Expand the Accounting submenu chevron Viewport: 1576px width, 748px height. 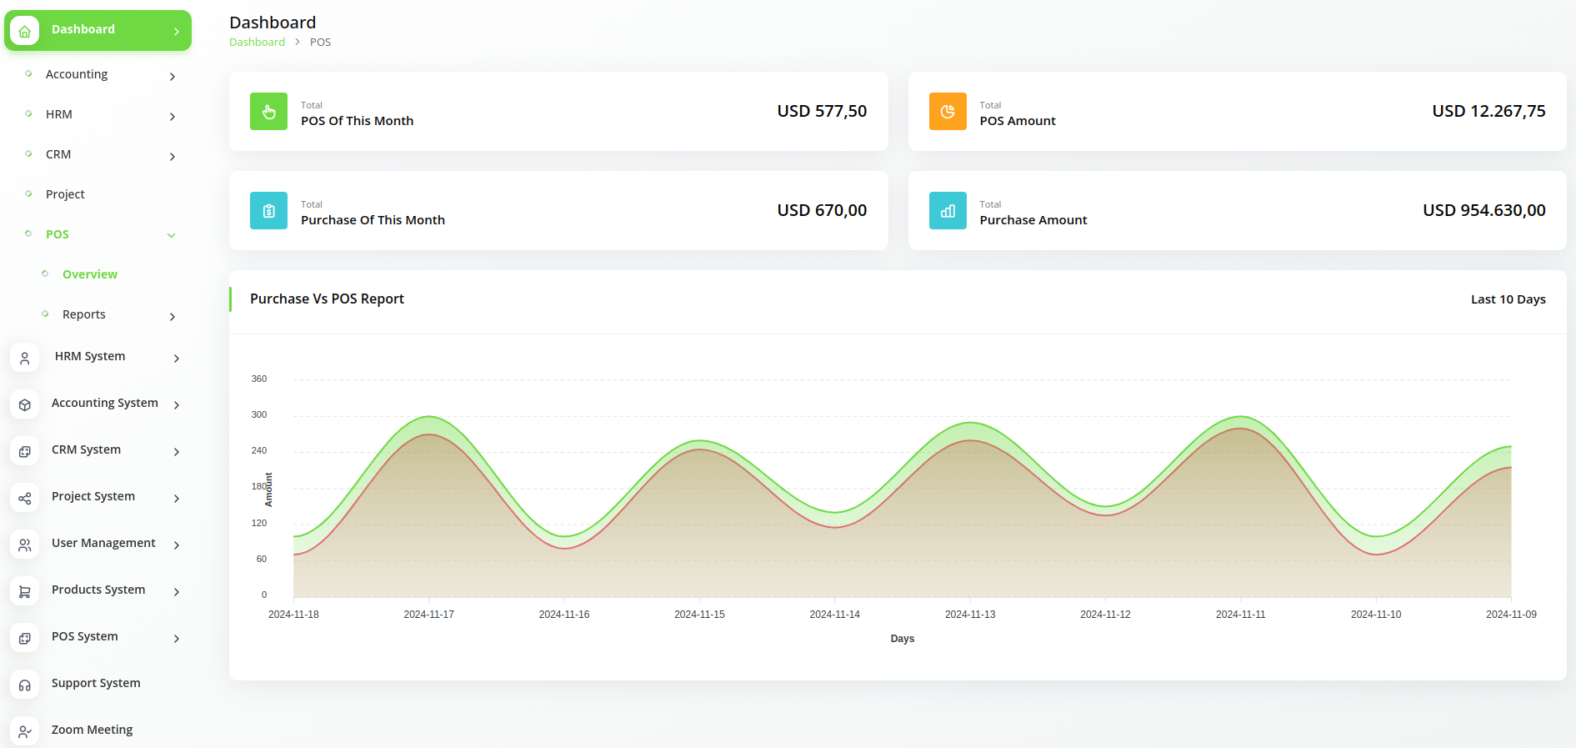(x=173, y=77)
